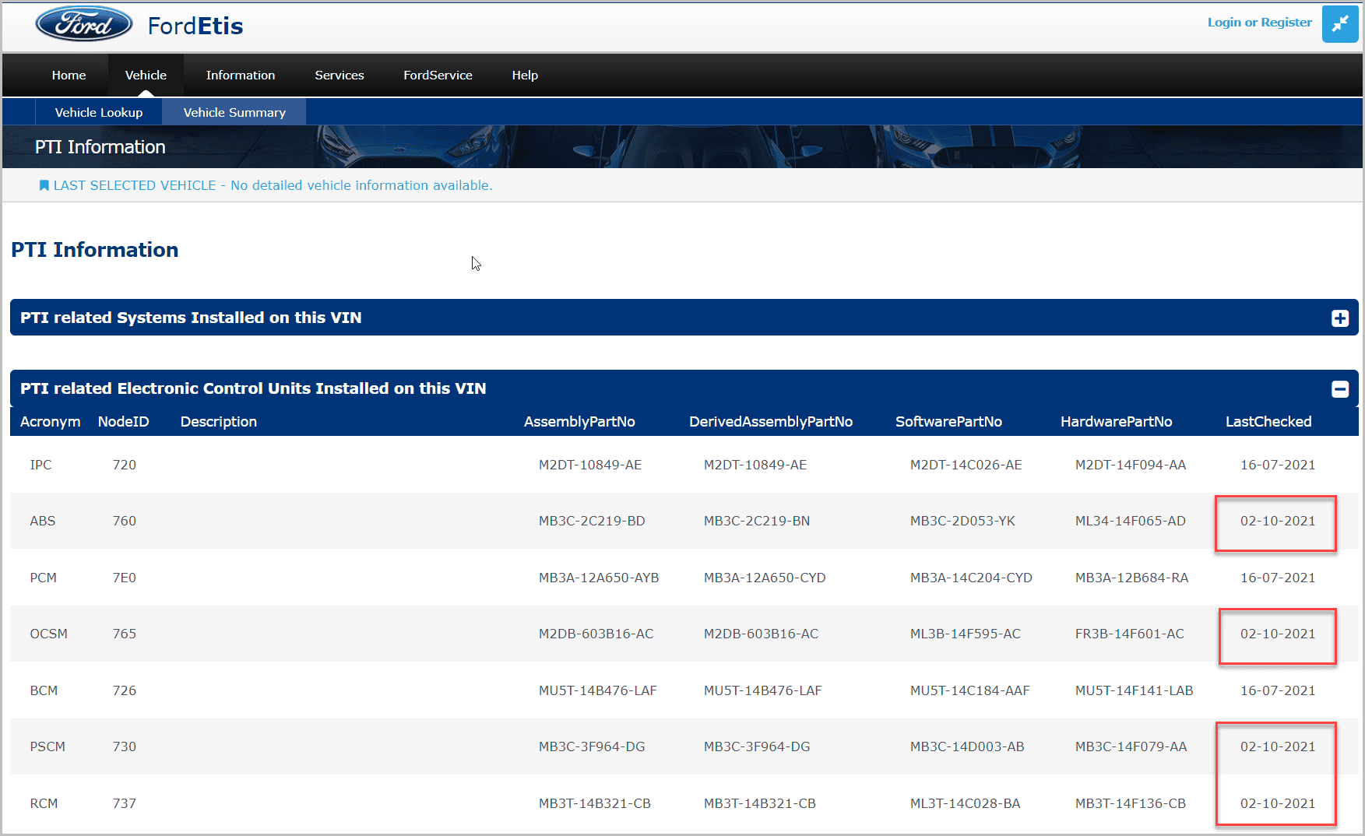Click hardware part MU5T-14F141-LAB

1135,690
